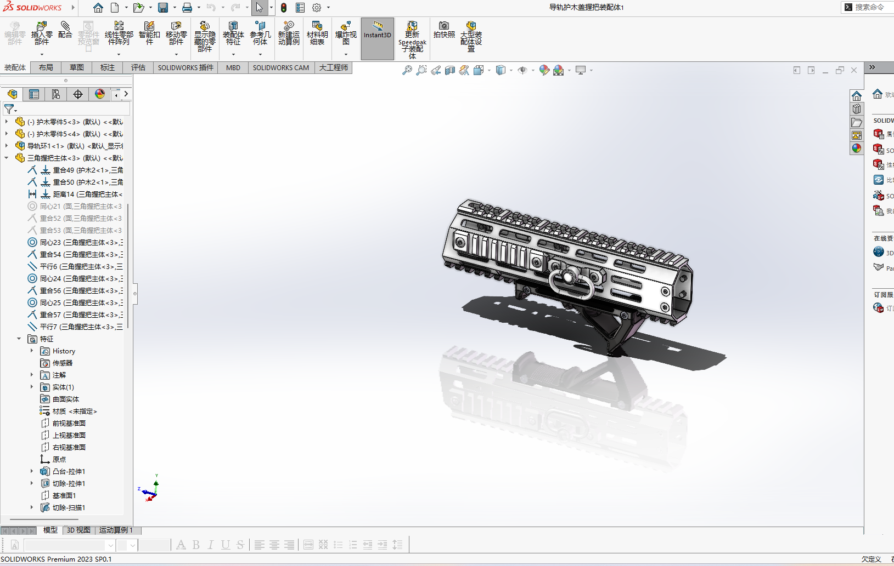Open Large Assembly Settings (大型装配体设置)

[x=471, y=37]
